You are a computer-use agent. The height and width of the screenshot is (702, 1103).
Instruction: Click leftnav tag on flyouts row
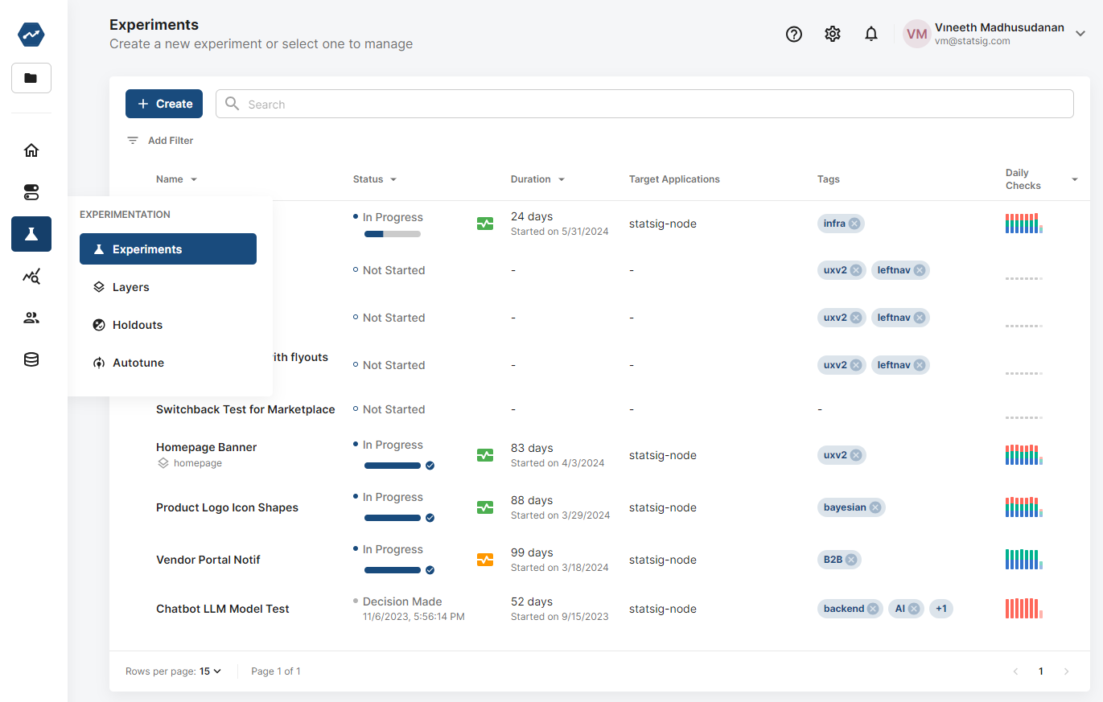click(900, 365)
